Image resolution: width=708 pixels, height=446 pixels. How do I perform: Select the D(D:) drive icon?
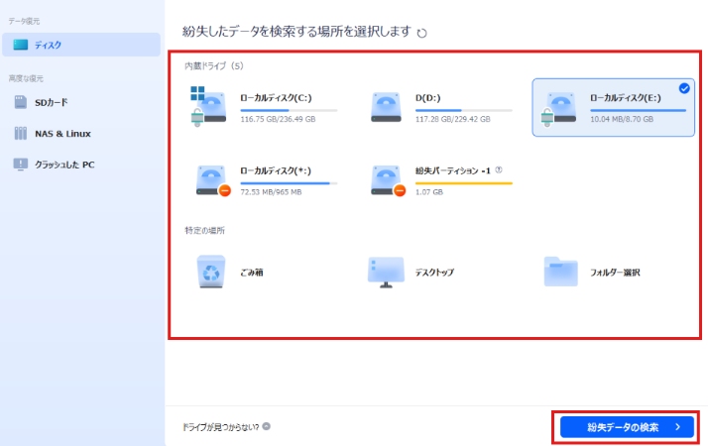tap(386, 107)
